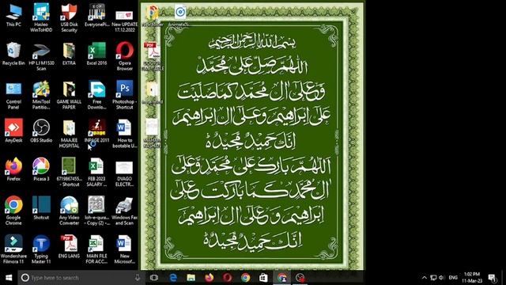Show hidden system tray icons
The image size is (506, 285).
pos(425,278)
